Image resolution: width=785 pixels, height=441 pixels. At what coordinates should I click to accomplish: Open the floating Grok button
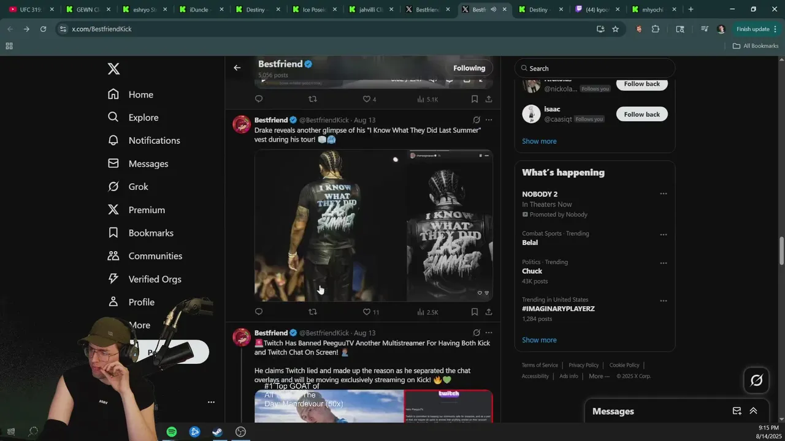pos(756,380)
